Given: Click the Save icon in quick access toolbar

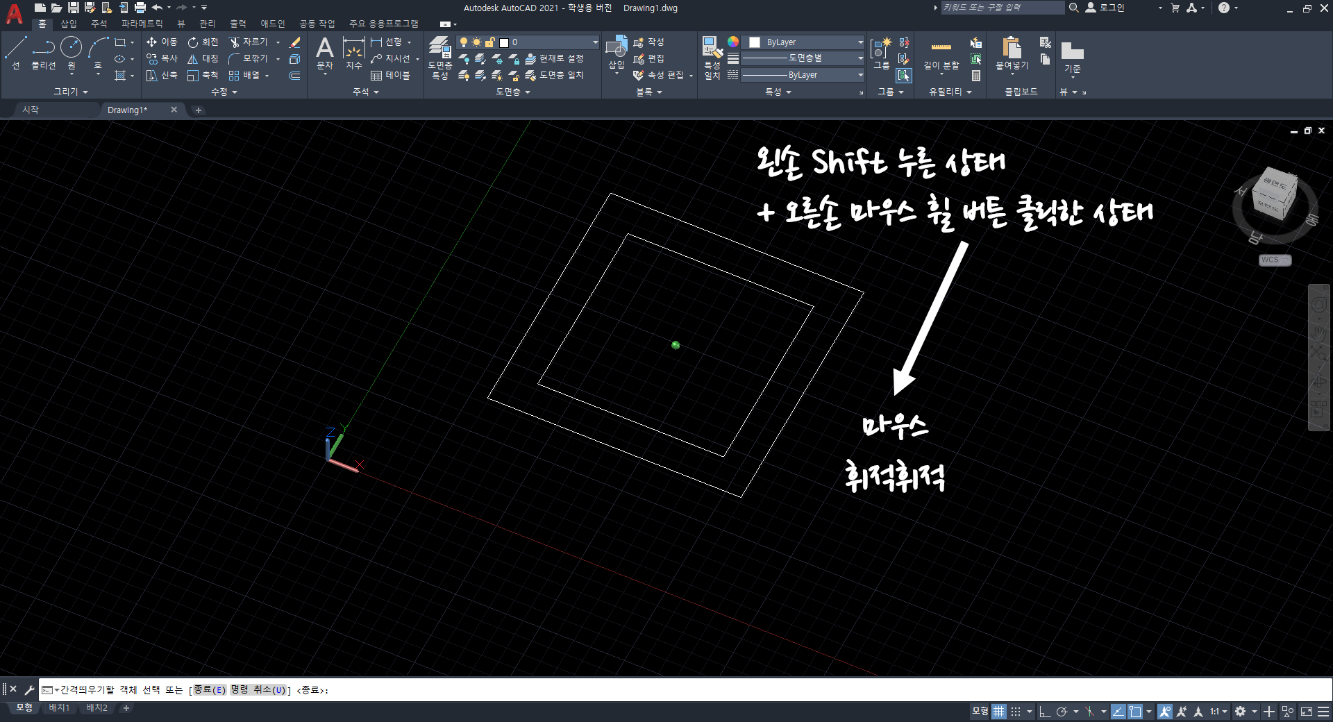Looking at the screenshot, I should (73, 8).
